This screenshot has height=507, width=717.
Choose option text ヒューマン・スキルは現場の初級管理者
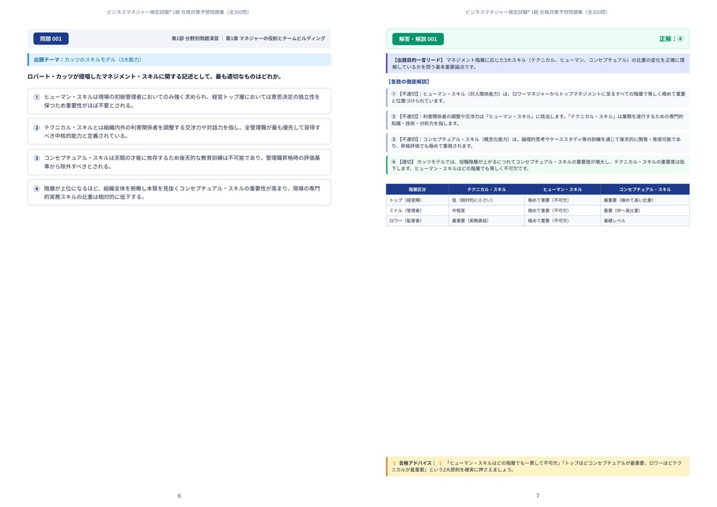(x=182, y=101)
